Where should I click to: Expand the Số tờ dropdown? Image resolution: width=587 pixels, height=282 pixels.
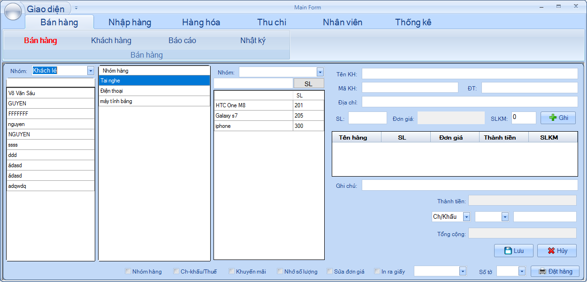click(522, 271)
